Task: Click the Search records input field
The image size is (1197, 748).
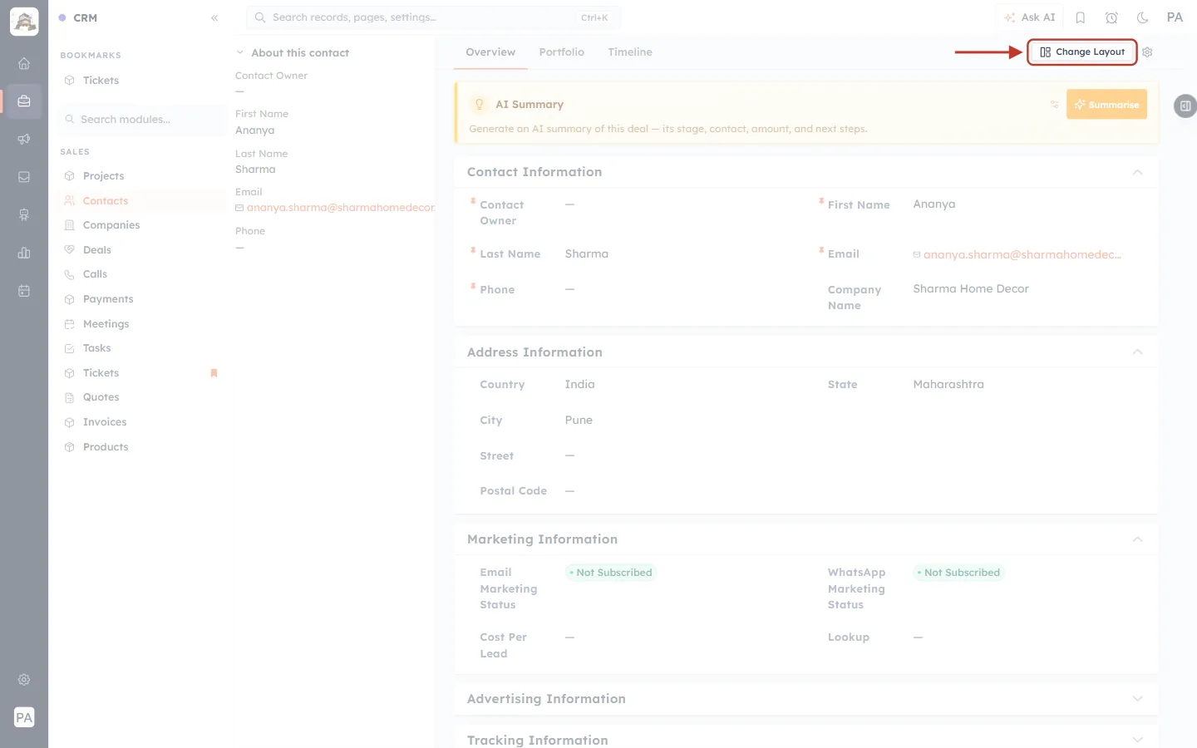Action: pos(433,17)
